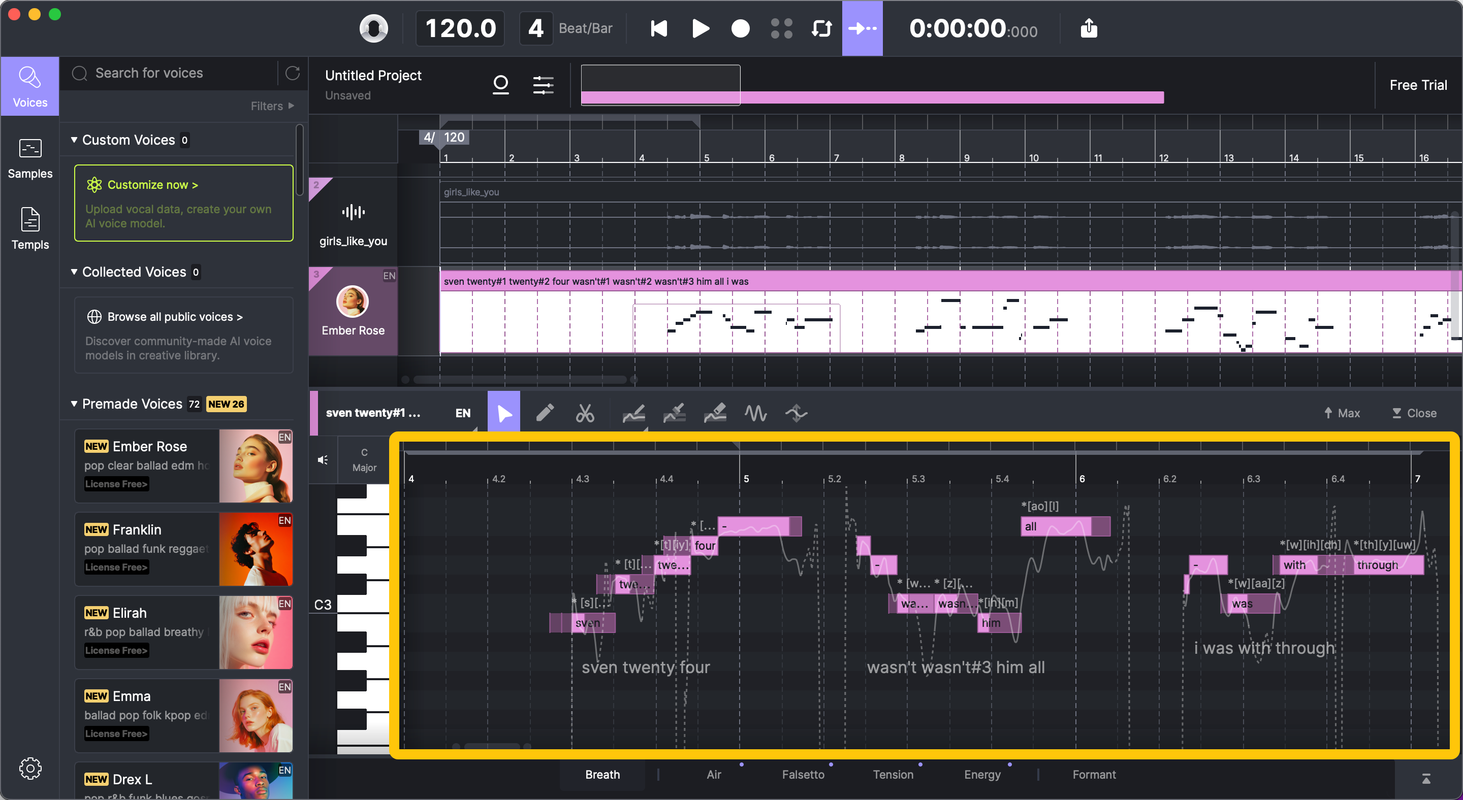
Task: Switch to the Air parameter tab
Action: [x=713, y=775]
